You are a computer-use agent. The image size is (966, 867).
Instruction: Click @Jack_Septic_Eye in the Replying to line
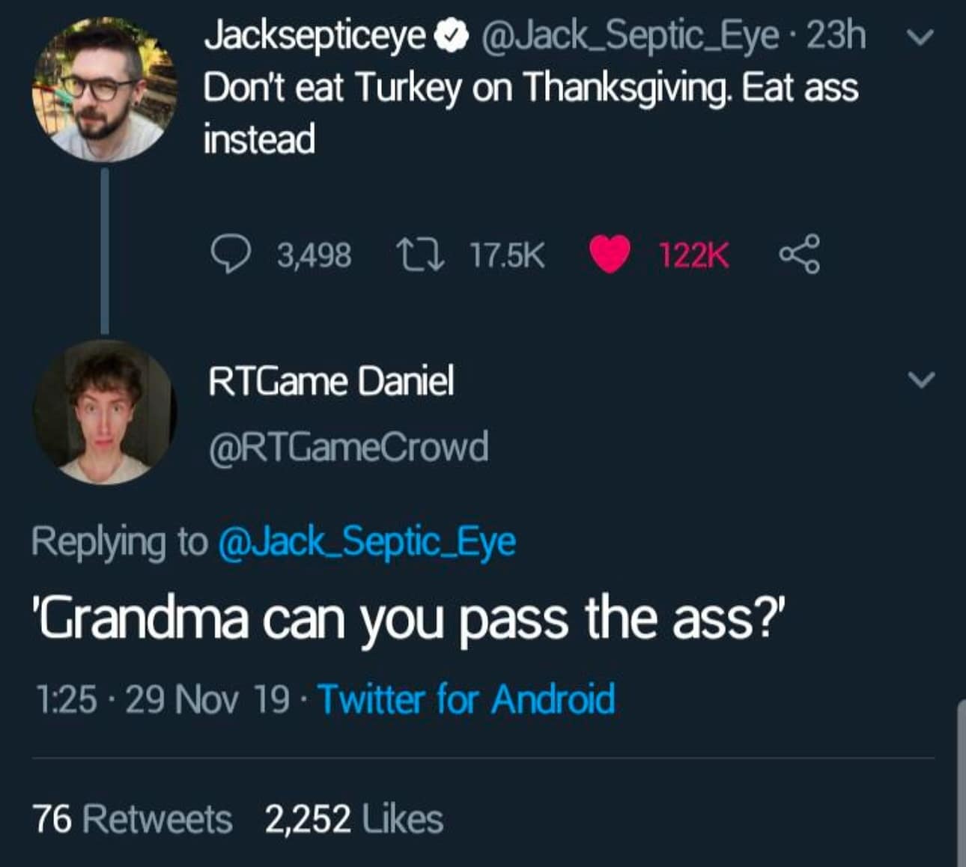[x=366, y=541]
